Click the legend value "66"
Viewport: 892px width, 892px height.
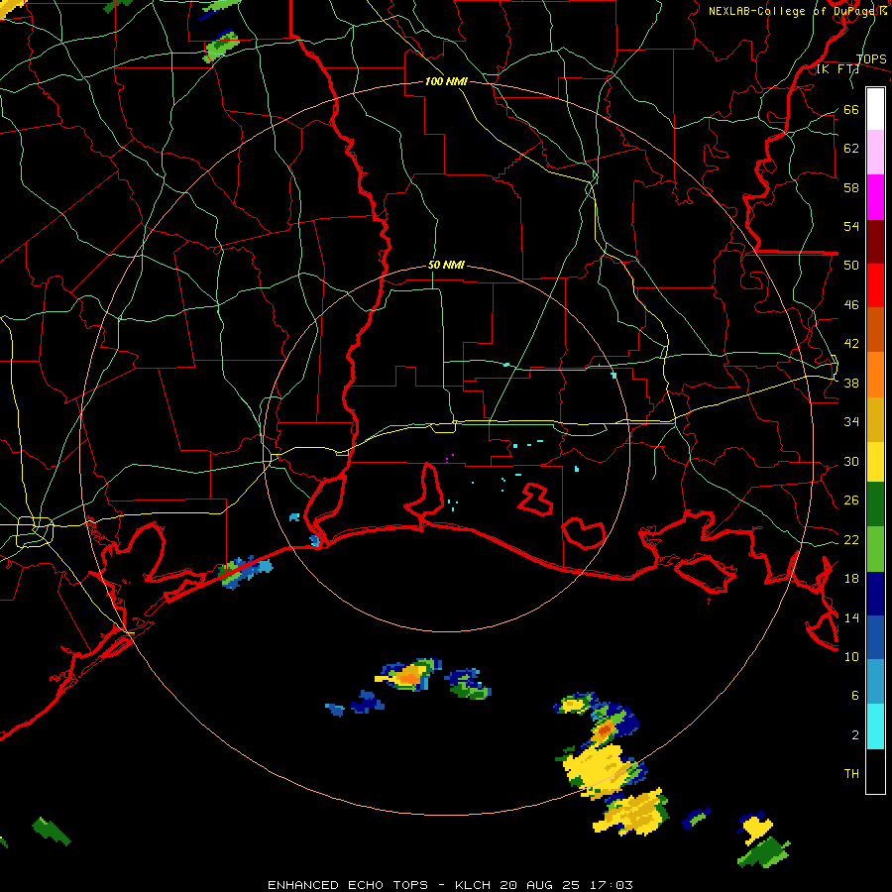point(851,109)
